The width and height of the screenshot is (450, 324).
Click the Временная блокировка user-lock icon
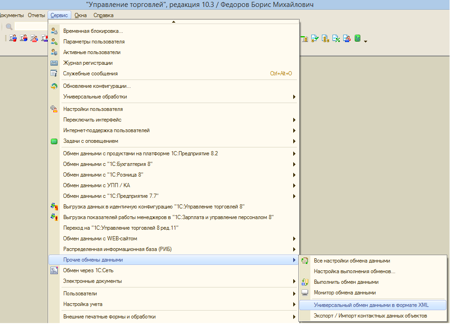(54, 31)
